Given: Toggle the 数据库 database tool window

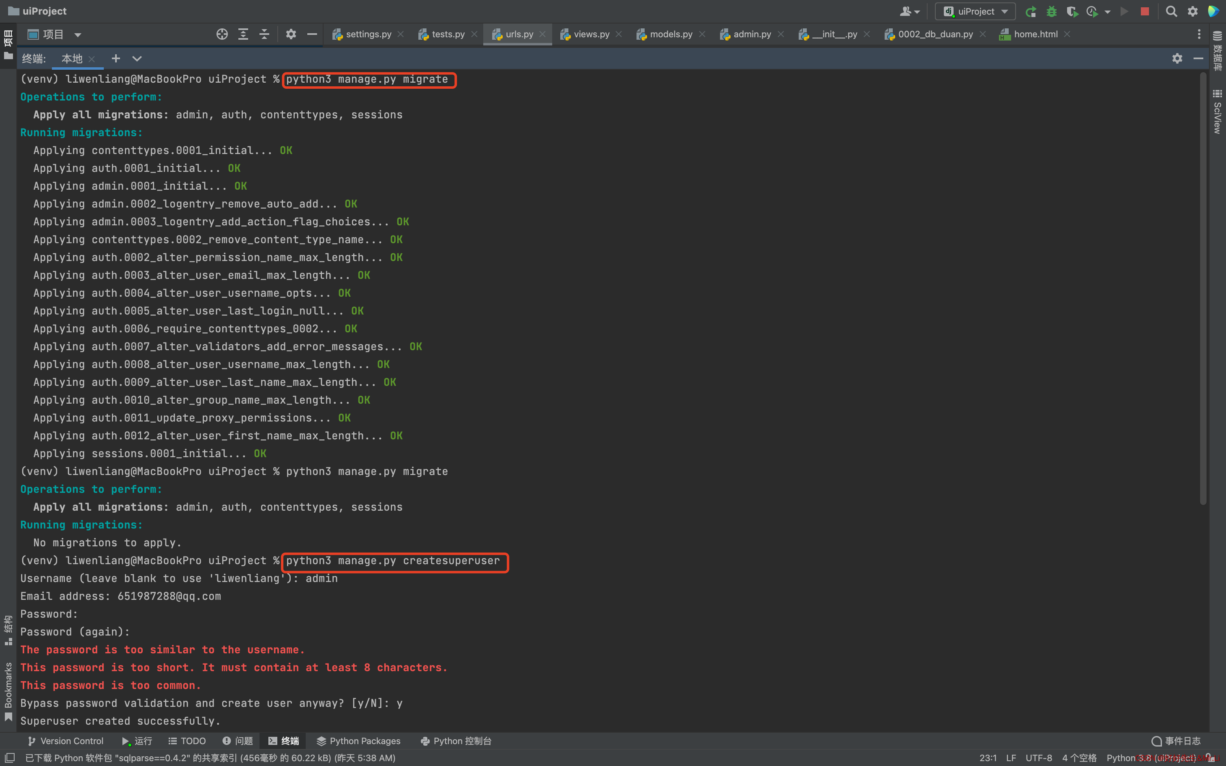Looking at the screenshot, I should [x=1217, y=51].
